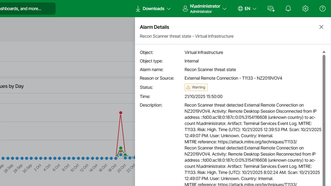Image resolution: width=331 pixels, height=186 pixels.
Task: Open the settings gear
Action: click(305, 9)
